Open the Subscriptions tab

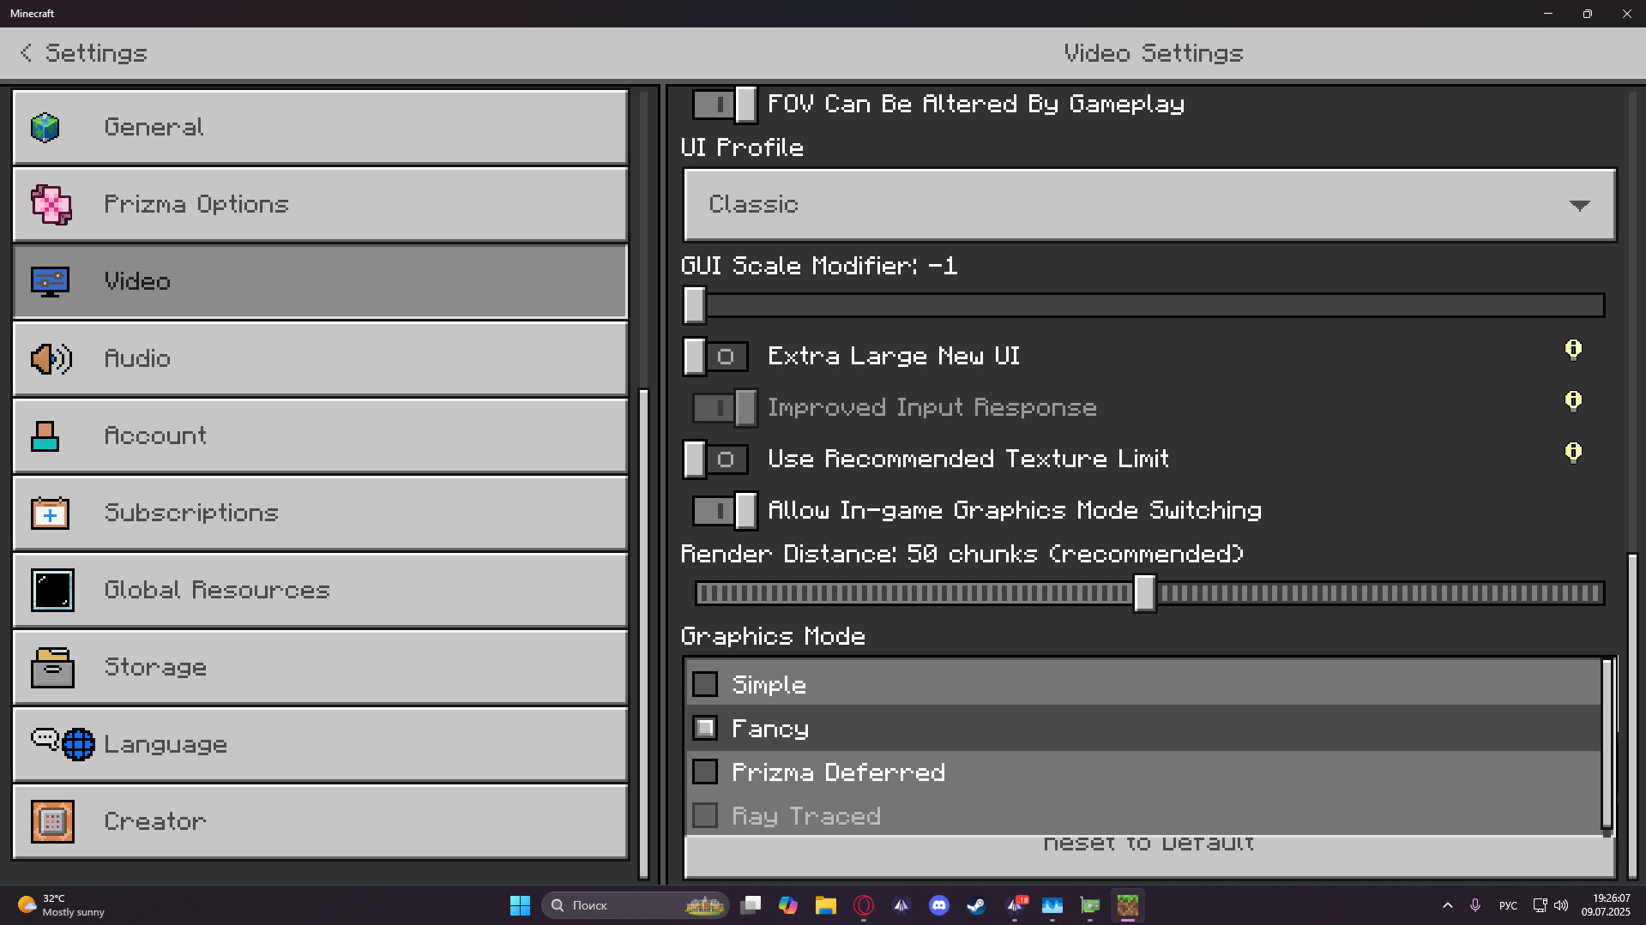click(320, 513)
